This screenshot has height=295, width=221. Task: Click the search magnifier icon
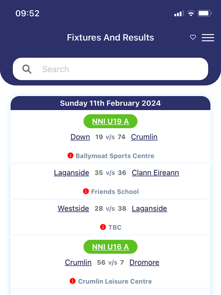click(27, 69)
